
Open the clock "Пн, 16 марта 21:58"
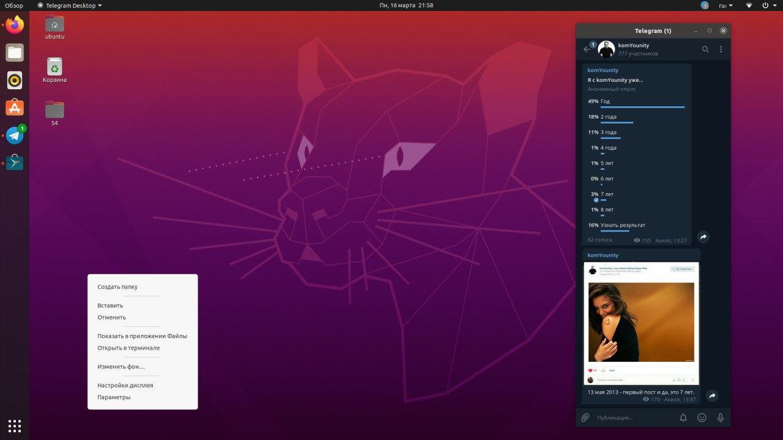point(406,5)
